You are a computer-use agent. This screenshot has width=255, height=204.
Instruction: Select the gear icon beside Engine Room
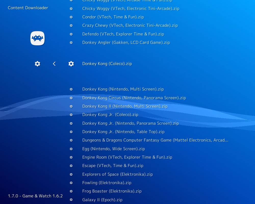[71, 157]
